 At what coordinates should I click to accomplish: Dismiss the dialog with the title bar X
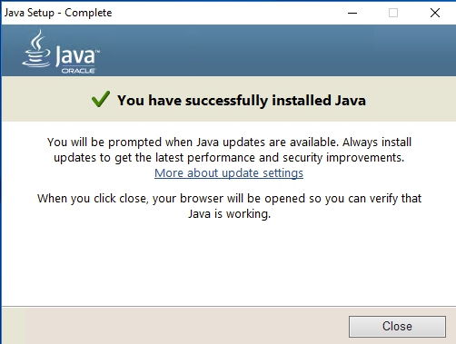point(435,13)
